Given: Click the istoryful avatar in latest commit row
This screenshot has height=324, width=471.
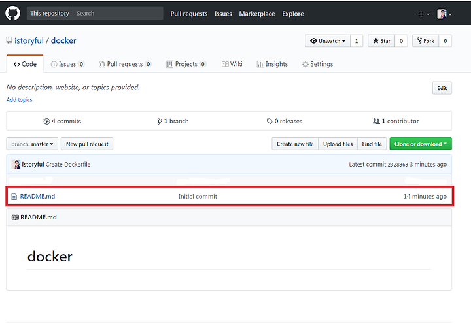Looking at the screenshot, I should (x=16, y=165).
